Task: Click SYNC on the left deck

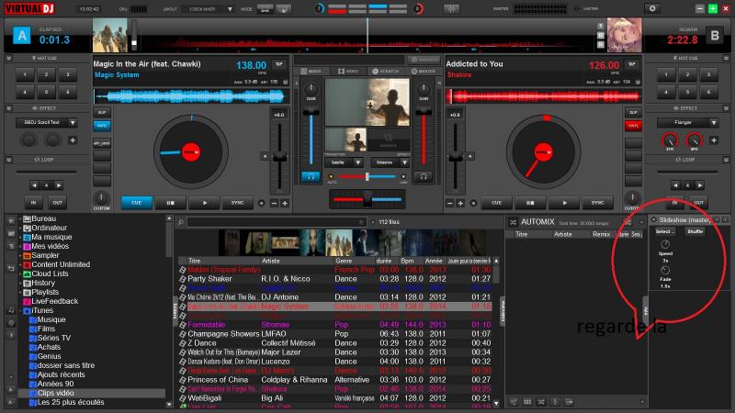Action: pyautogui.click(x=238, y=203)
